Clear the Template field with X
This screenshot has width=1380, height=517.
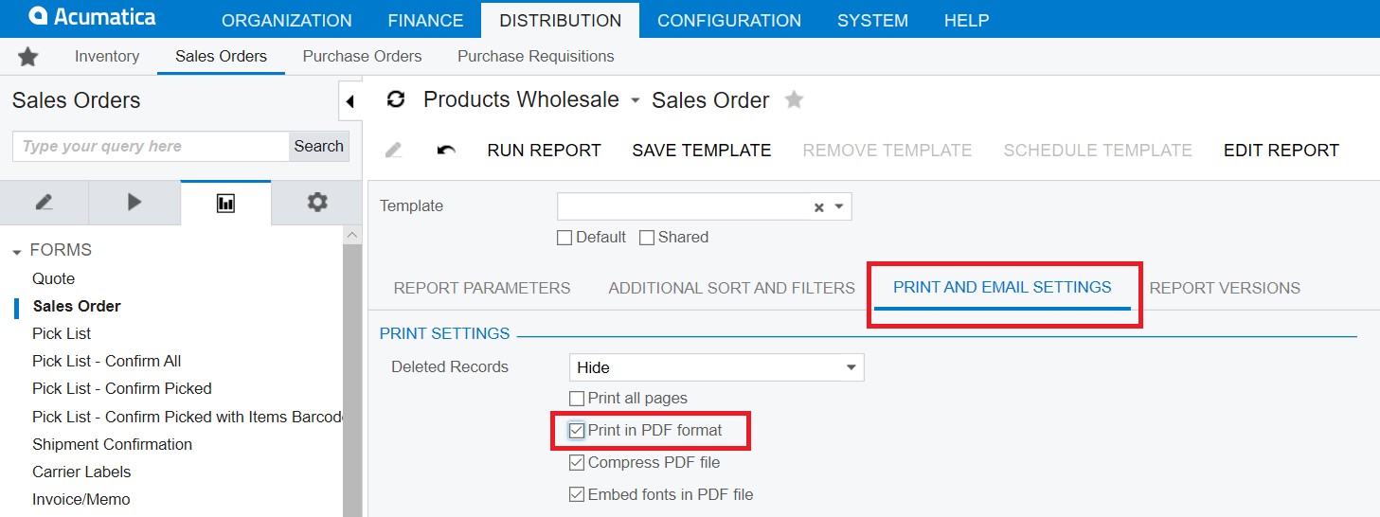(819, 207)
